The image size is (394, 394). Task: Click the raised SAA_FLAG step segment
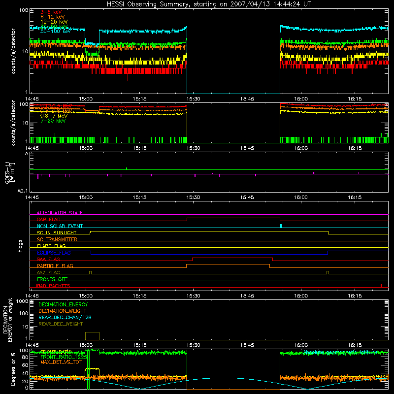[232, 258]
